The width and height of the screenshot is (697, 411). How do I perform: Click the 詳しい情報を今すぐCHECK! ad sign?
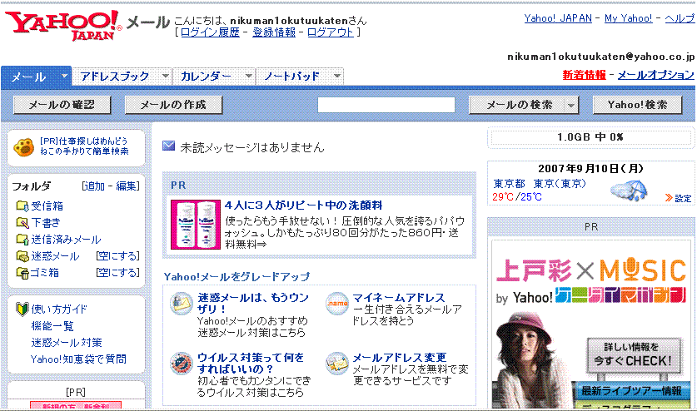[x=634, y=354]
